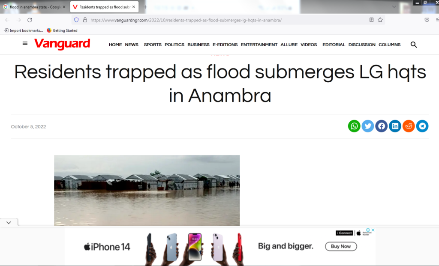439x266 pixels.
Task: Open the hamburger menu beside Vanguard logo
Action: tap(25, 43)
